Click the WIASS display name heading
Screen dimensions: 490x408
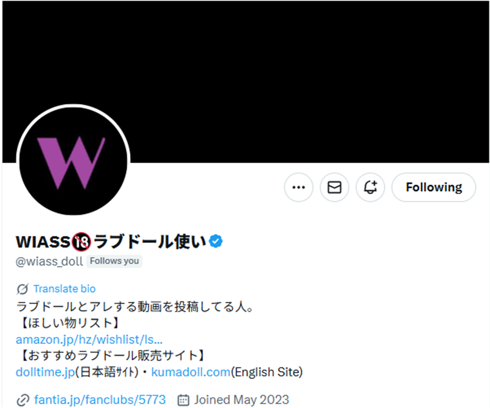(x=111, y=242)
